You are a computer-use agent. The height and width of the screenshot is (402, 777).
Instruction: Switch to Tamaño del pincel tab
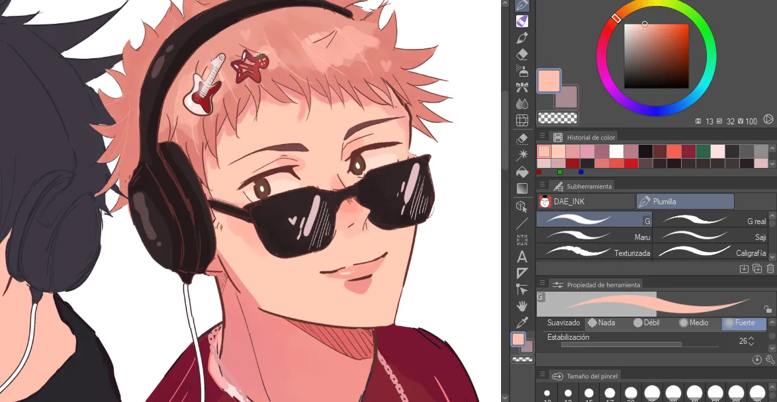click(x=584, y=376)
